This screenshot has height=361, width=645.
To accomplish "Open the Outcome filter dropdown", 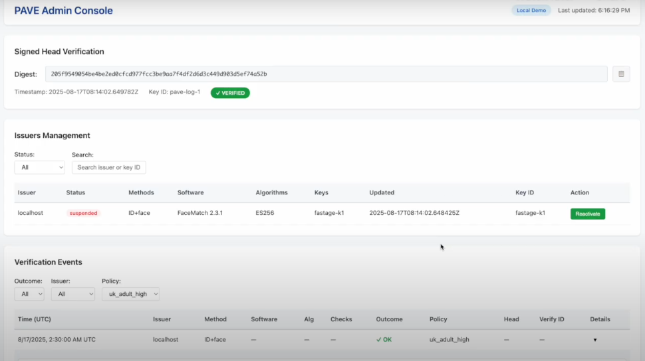I will tap(29, 294).
